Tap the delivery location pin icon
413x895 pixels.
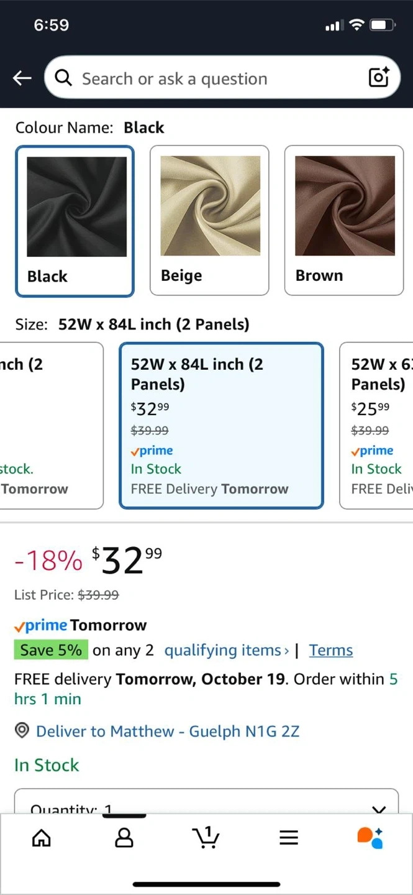coord(22,731)
